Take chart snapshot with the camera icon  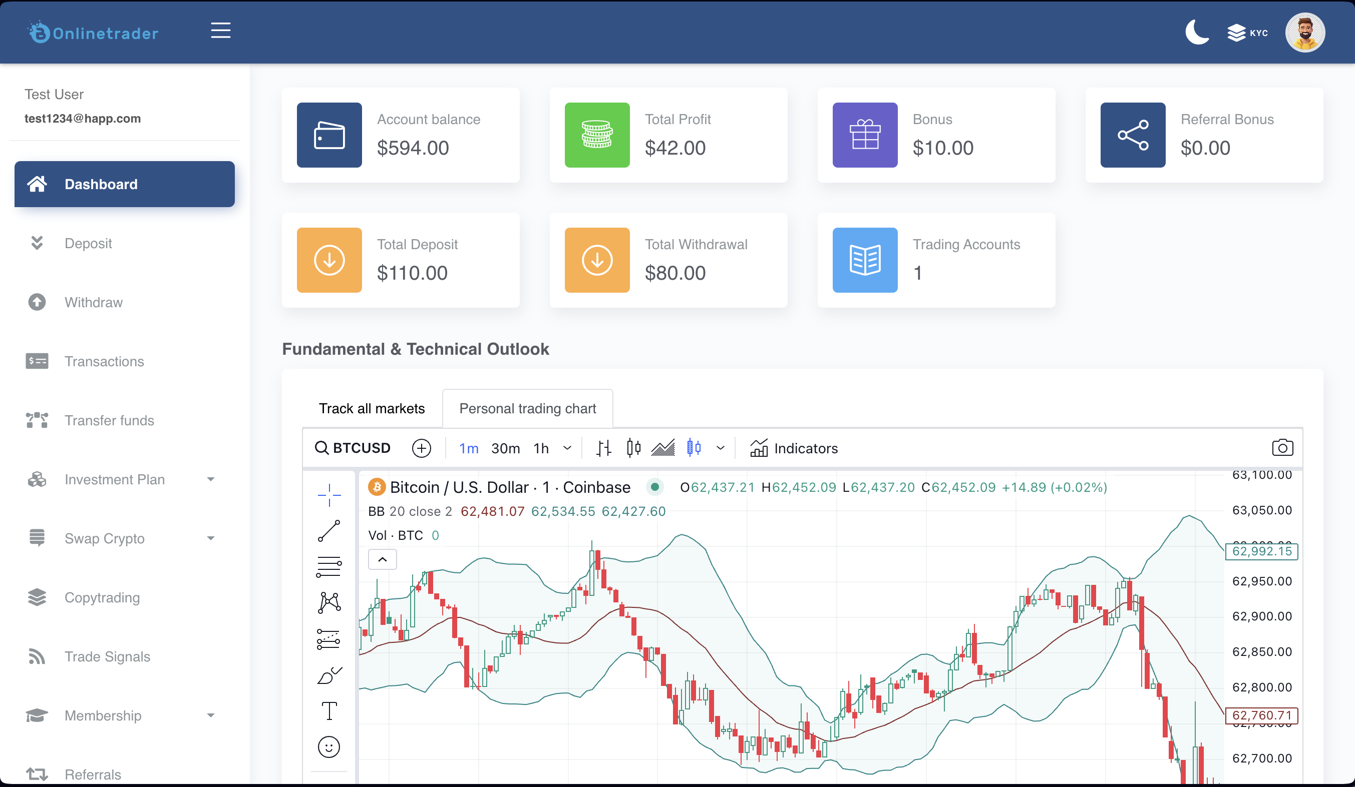pyautogui.click(x=1282, y=447)
